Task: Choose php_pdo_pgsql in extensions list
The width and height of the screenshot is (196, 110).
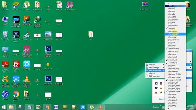Action: [175, 89]
